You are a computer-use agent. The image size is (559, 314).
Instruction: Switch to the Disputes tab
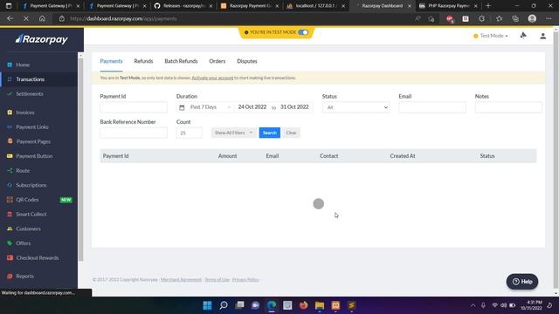[247, 61]
